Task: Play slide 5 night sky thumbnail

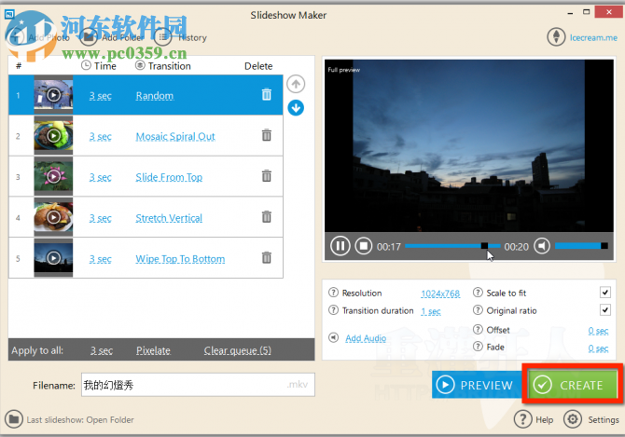Action: tap(53, 258)
